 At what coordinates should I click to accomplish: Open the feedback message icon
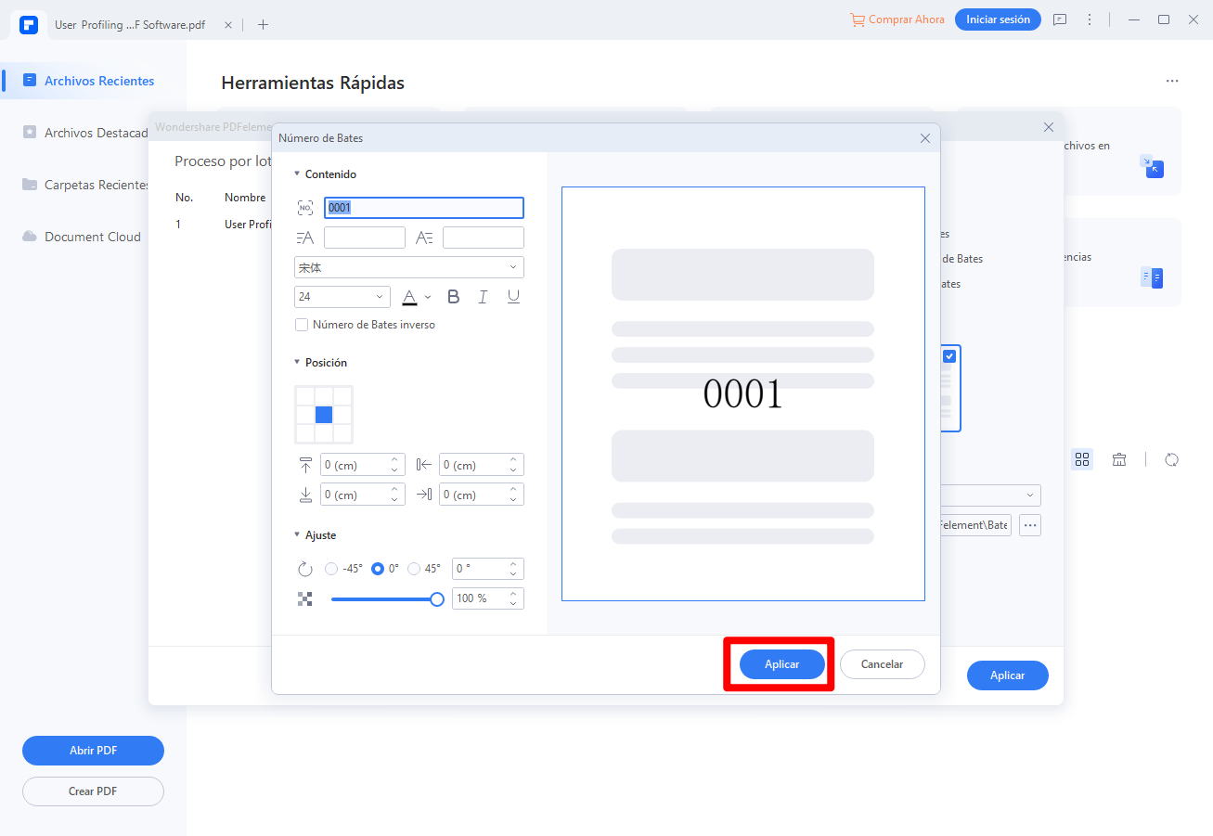click(1060, 19)
